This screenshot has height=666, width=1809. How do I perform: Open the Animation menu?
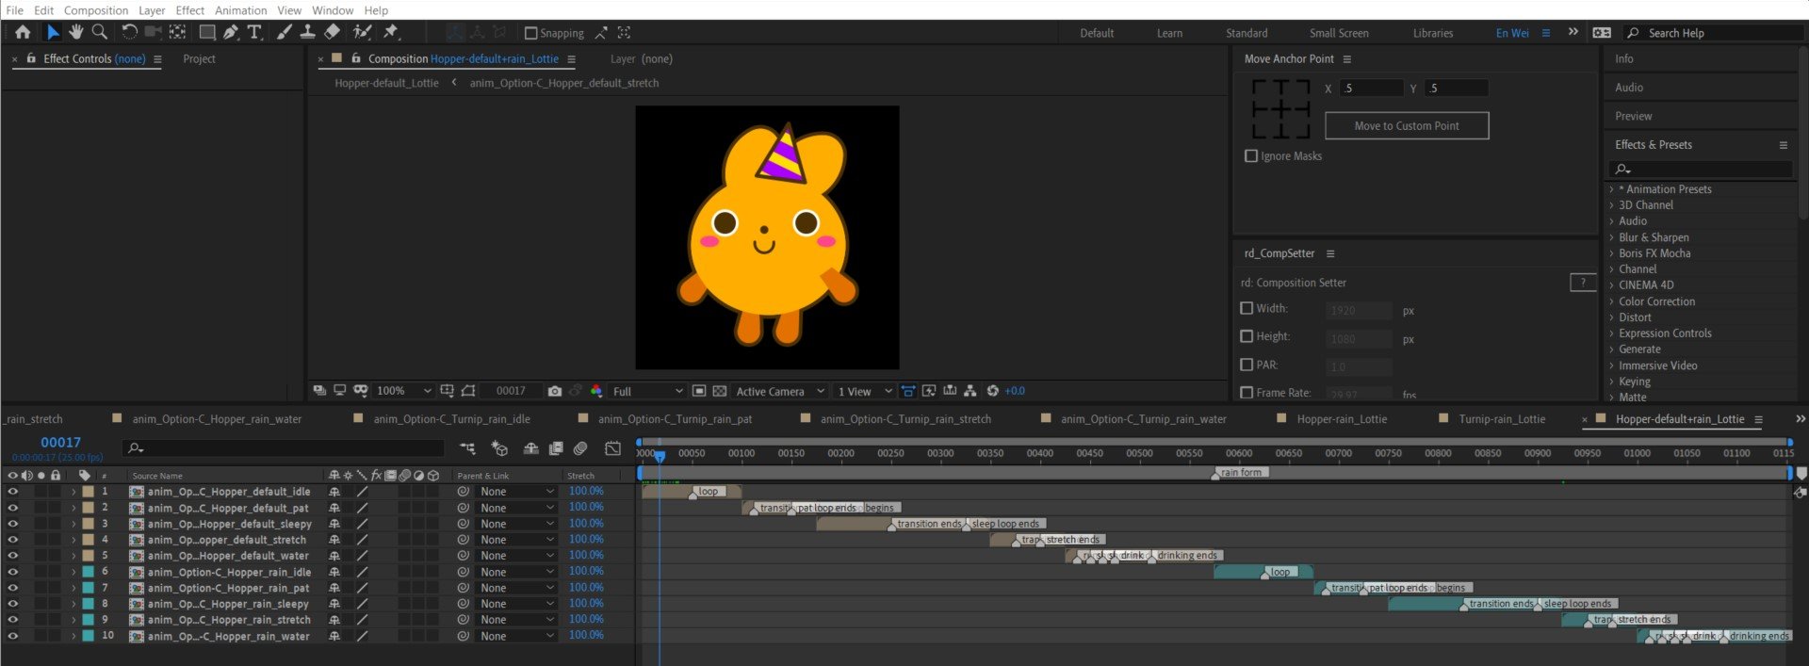(x=240, y=10)
